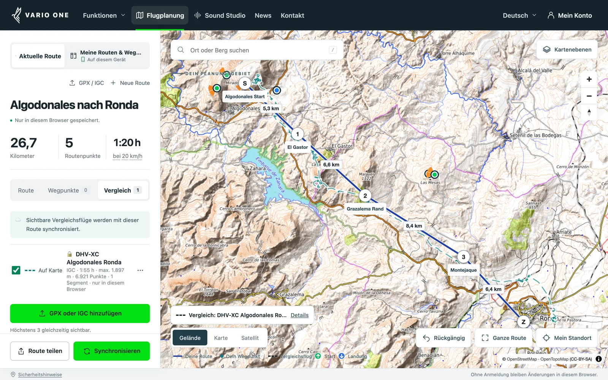Screen dimensions: 608x380
Task: Click the Synchronisieren button
Action: (111, 351)
